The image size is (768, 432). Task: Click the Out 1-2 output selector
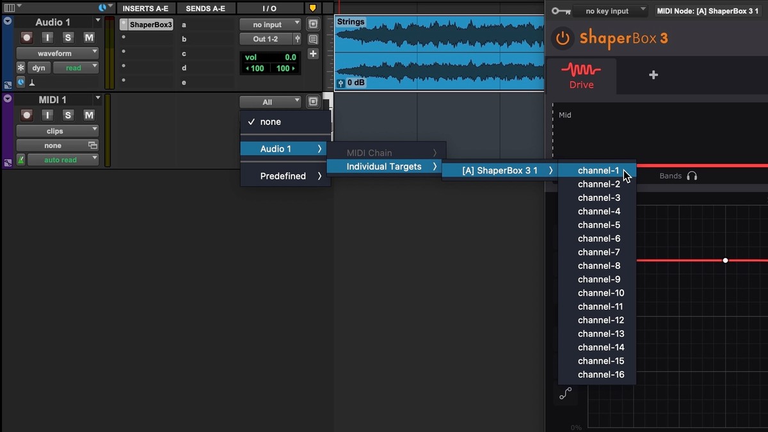pyautogui.click(x=266, y=39)
